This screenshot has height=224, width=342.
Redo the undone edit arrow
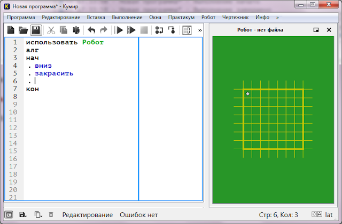coord(104,30)
